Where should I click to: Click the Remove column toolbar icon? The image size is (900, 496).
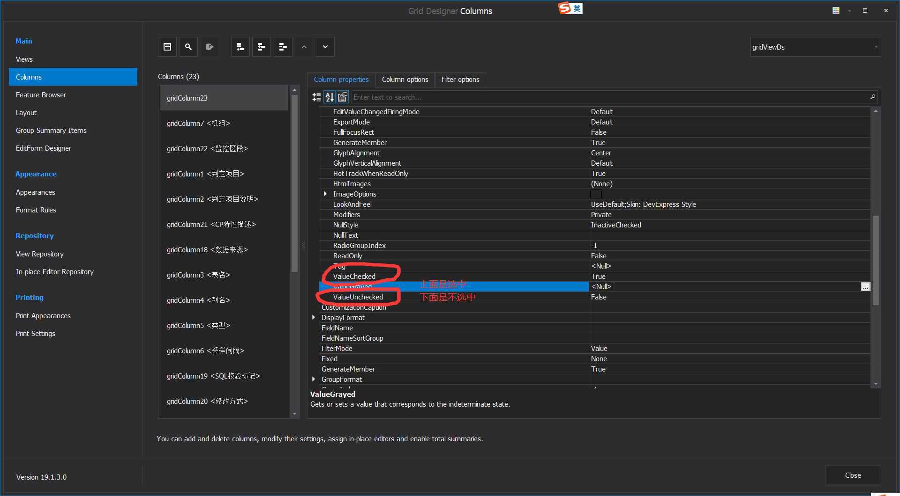pos(283,47)
